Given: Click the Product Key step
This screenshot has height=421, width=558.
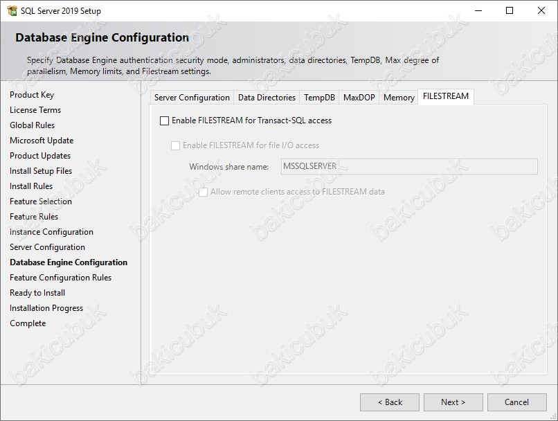Looking at the screenshot, I should [x=32, y=95].
